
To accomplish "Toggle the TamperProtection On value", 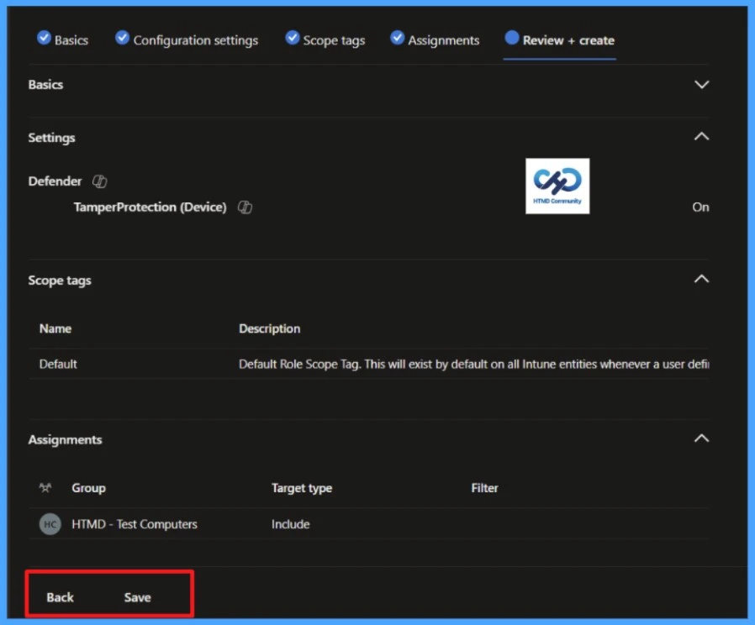I will click(700, 207).
